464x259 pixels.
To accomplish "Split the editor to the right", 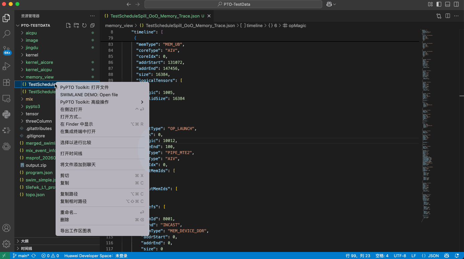I will coord(448,16).
